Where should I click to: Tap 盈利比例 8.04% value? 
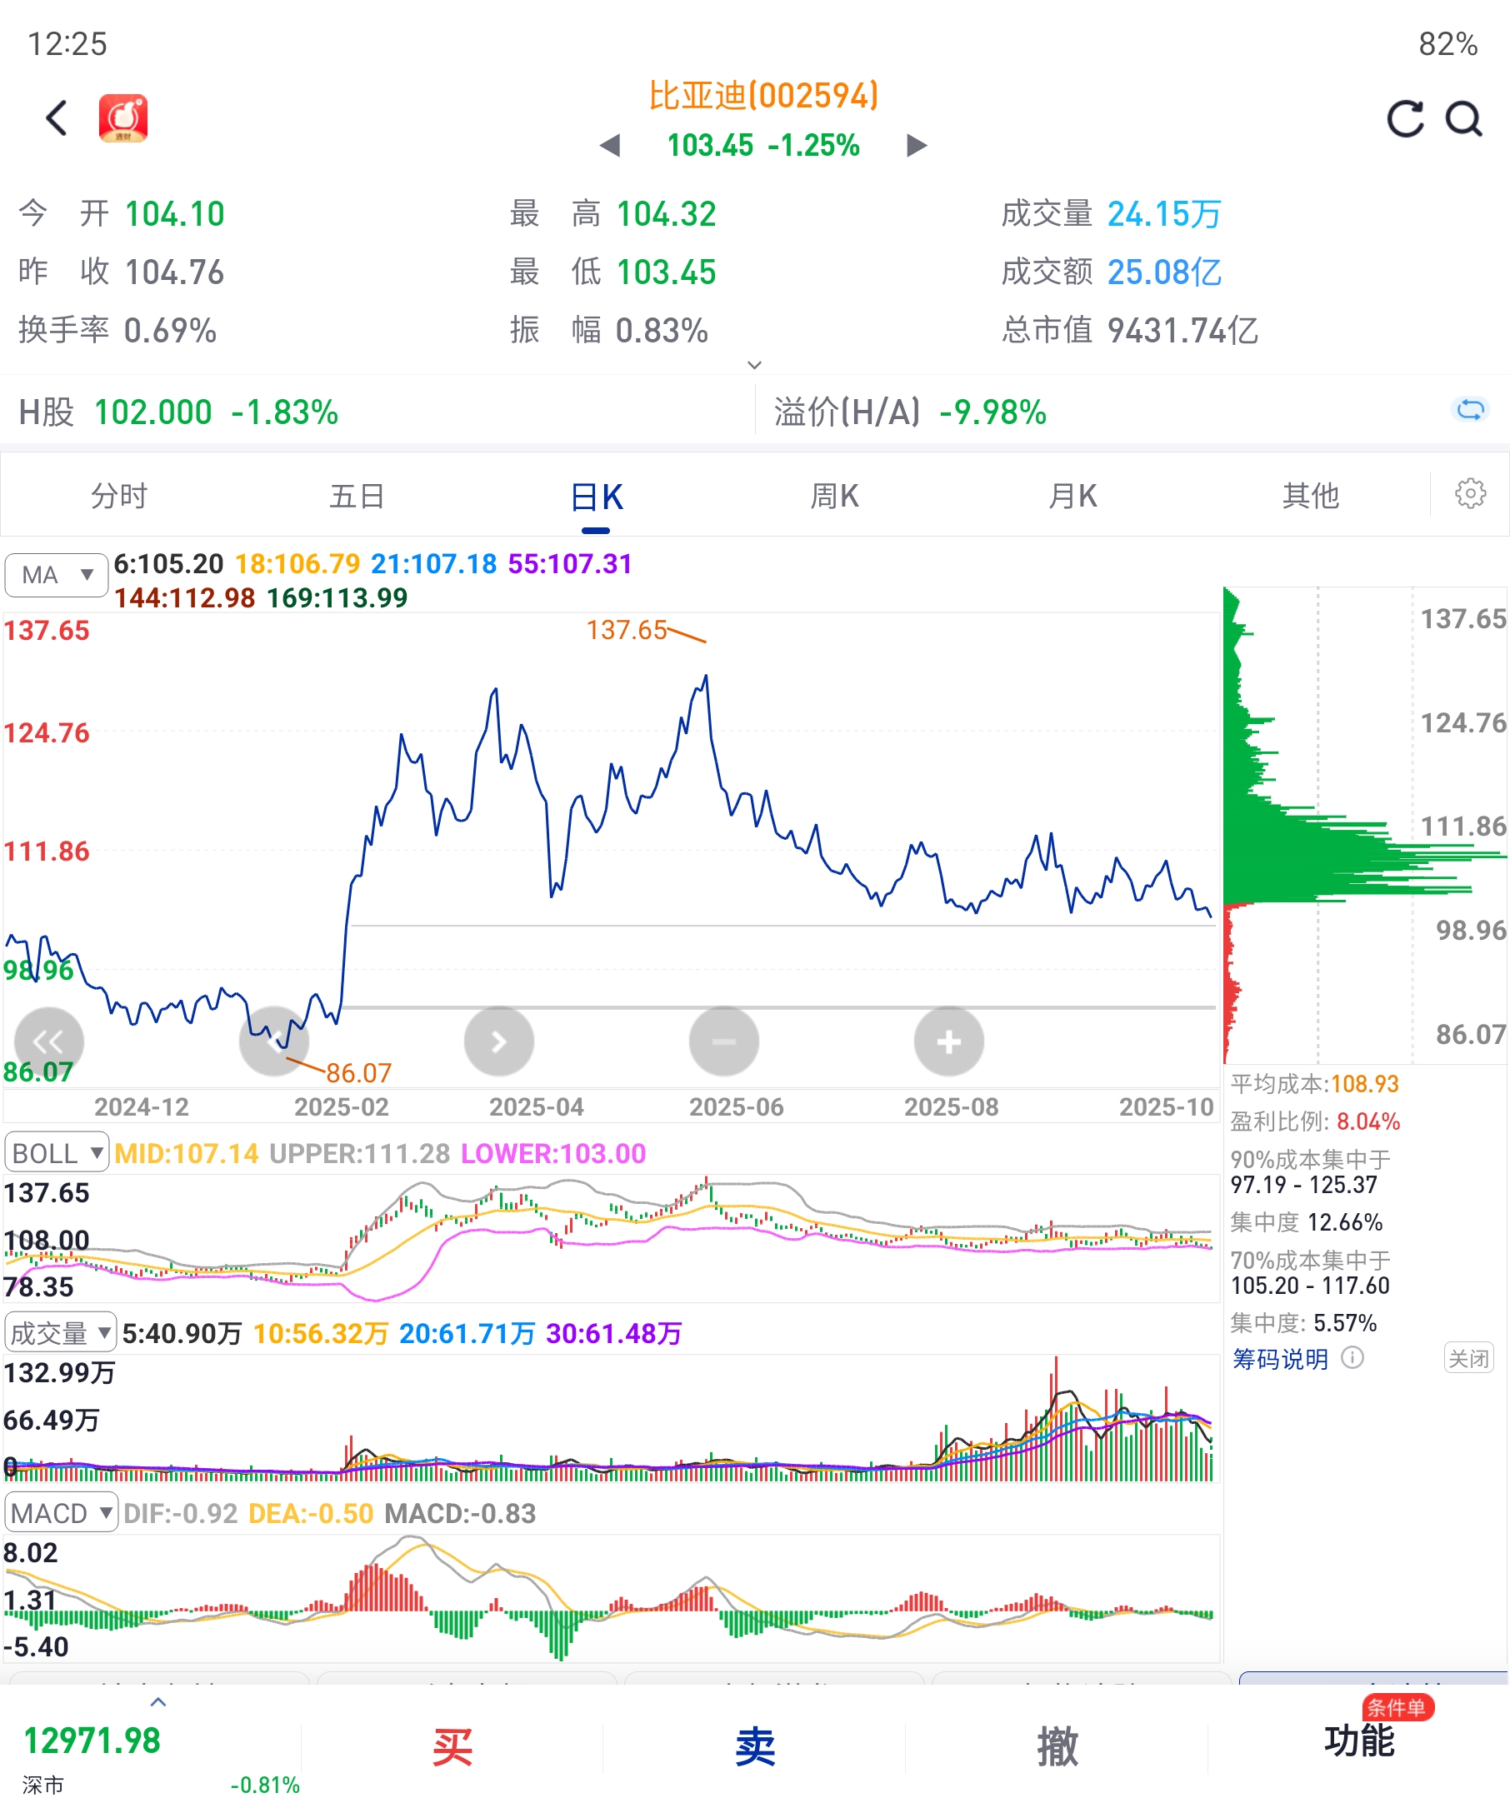(x=1315, y=1121)
